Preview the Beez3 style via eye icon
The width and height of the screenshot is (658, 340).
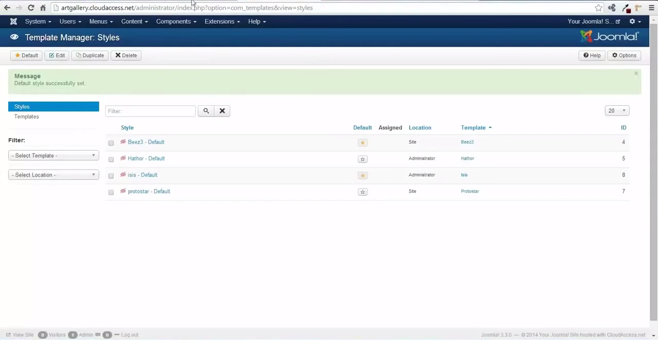tap(123, 142)
